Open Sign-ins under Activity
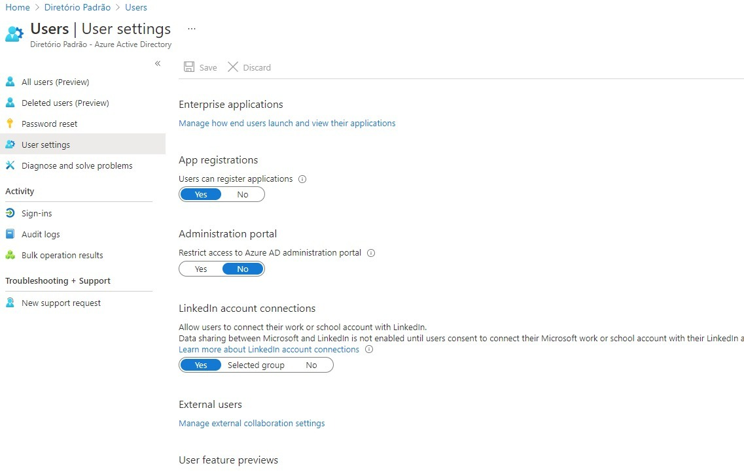 click(x=37, y=212)
